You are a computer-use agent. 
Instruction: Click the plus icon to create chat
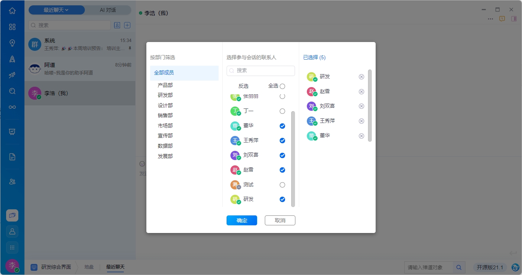point(128,25)
